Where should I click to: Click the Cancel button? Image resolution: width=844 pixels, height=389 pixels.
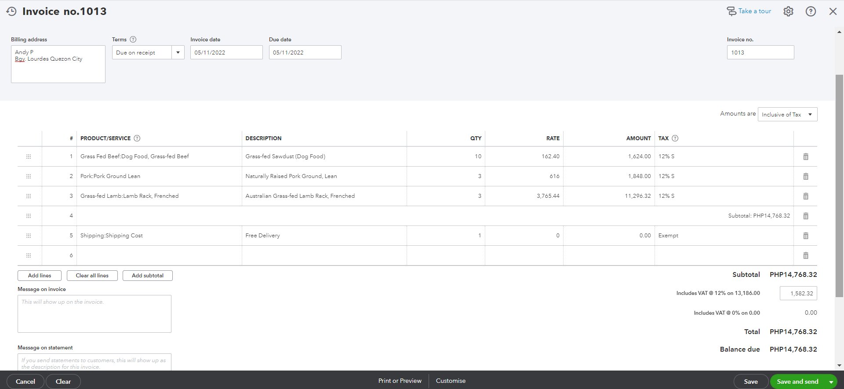[25, 382]
